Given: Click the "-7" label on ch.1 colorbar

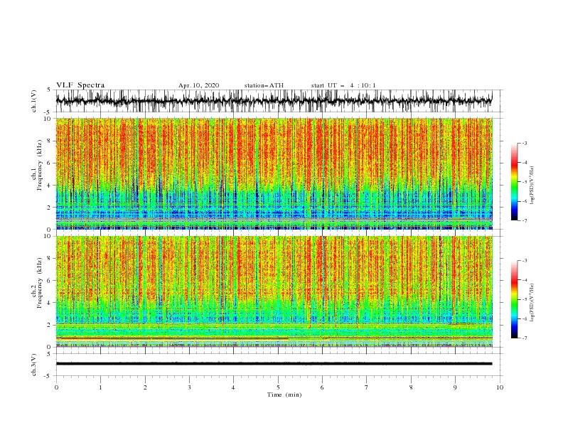Looking at the screenshot, I should click(x=525, y=221).
